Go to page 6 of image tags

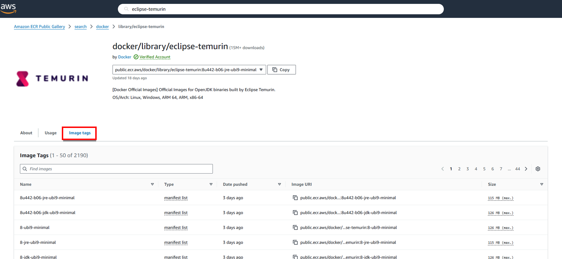coord(492,169)
